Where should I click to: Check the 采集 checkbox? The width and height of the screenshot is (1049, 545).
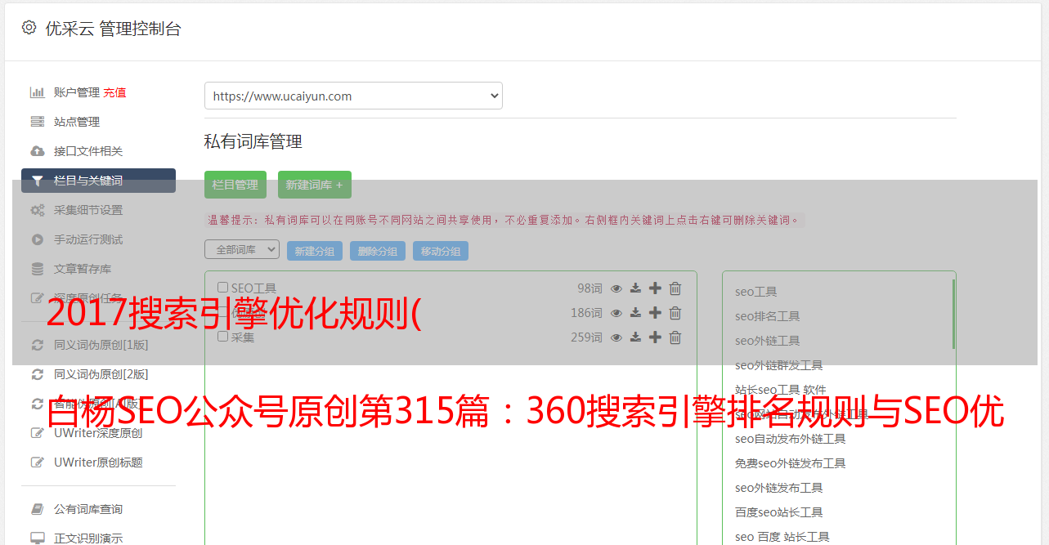click(x=222, y=337)
